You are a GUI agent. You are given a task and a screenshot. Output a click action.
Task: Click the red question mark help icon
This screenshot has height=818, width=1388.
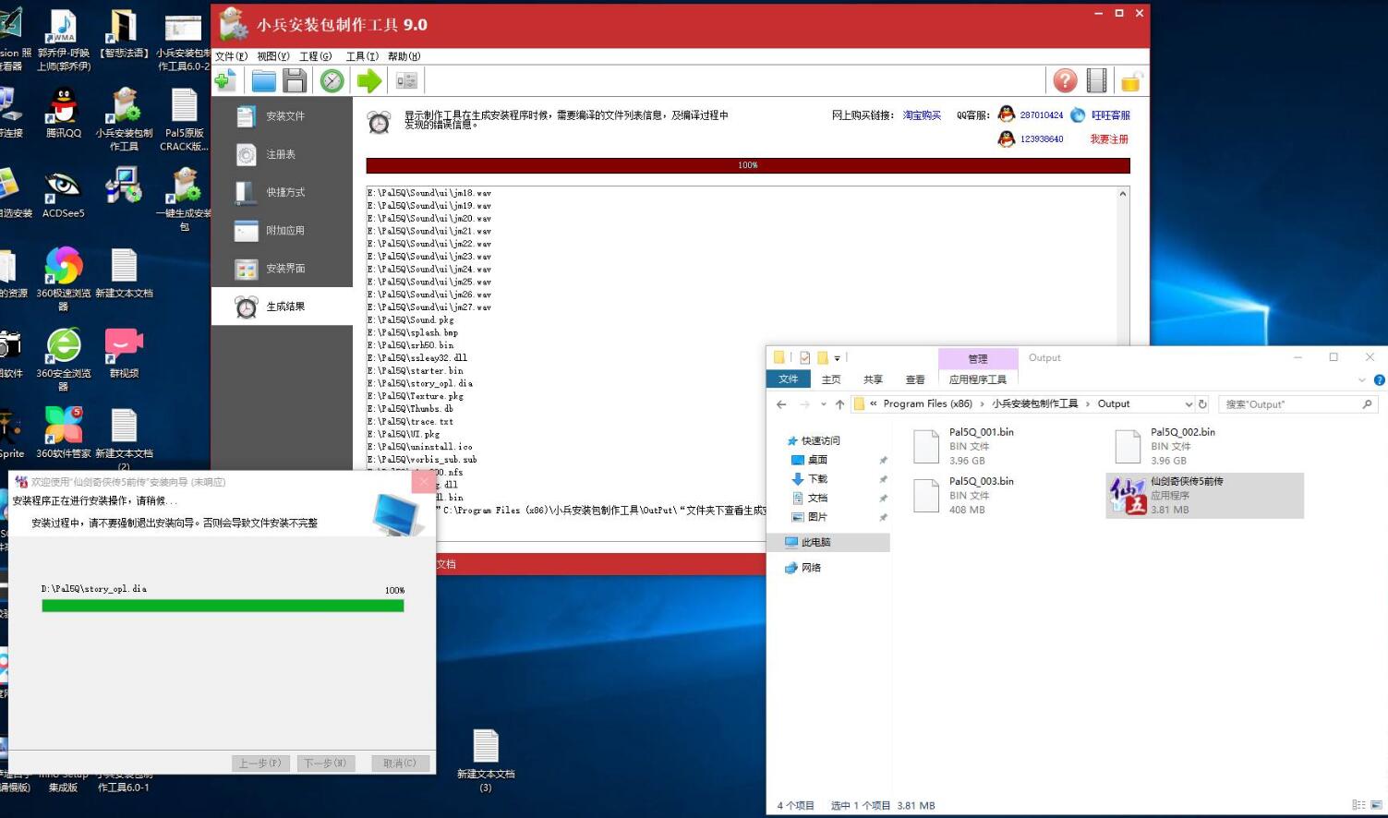coord(1065,81)
